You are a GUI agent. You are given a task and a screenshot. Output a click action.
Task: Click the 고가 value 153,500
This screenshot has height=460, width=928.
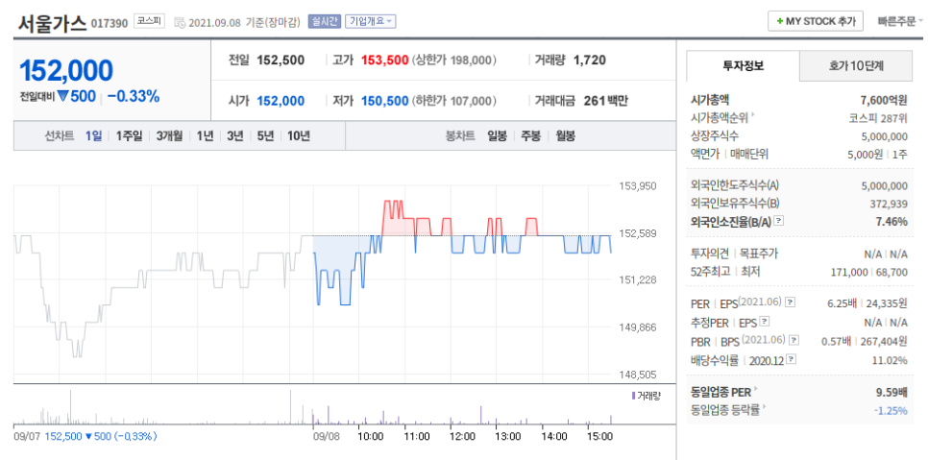pyautogui.click(x=384, y=60)
